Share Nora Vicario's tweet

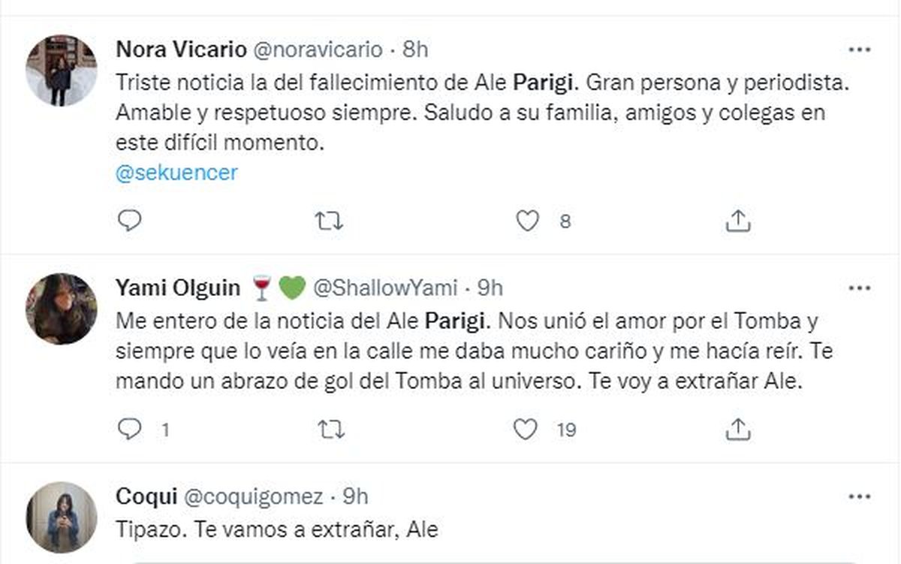click(x=739, y=220)
